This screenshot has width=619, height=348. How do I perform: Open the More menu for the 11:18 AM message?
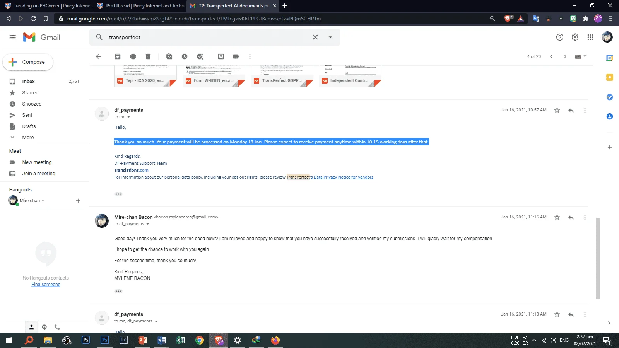click(x=585, y=314)
